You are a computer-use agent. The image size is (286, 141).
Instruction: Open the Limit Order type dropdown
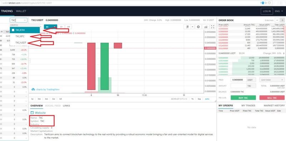tap(272, 80)
